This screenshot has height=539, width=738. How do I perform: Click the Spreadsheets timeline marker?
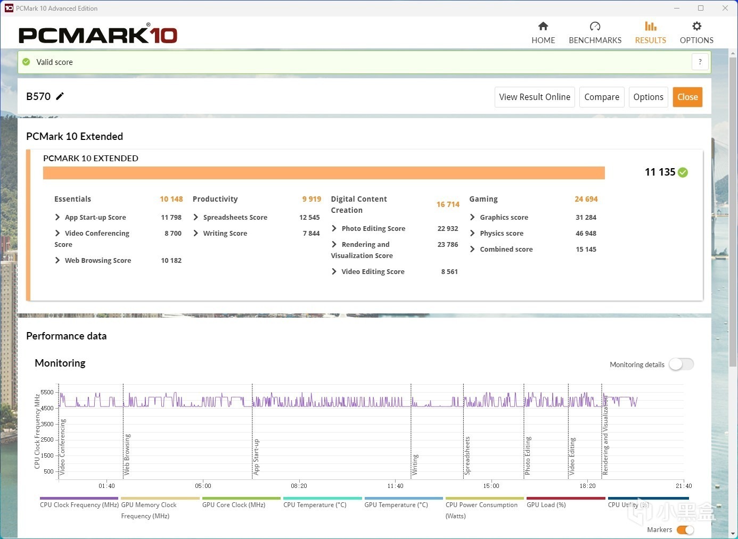467,455
